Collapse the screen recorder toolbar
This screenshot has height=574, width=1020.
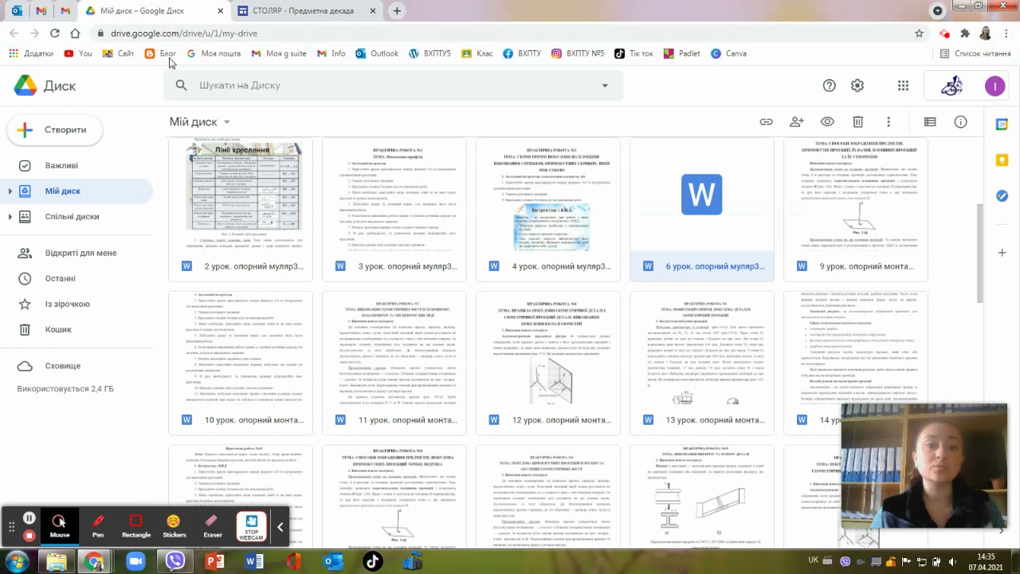click(280, 527)
